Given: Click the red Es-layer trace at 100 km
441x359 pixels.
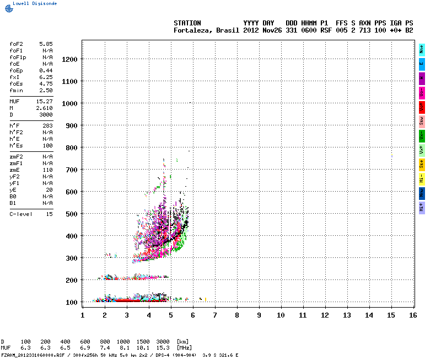Looking at the screenshot, I should 141,300.
